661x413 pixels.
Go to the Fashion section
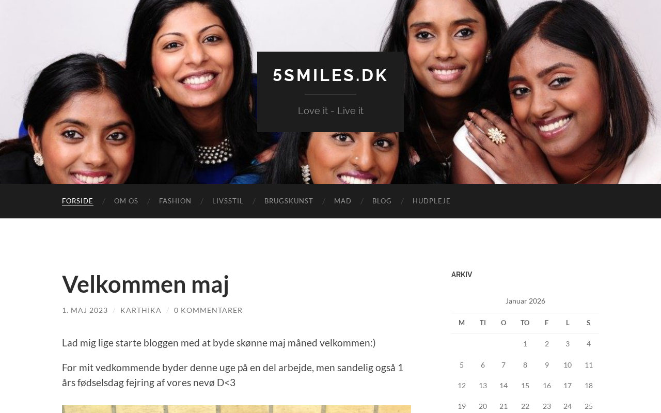coord(175,201)
